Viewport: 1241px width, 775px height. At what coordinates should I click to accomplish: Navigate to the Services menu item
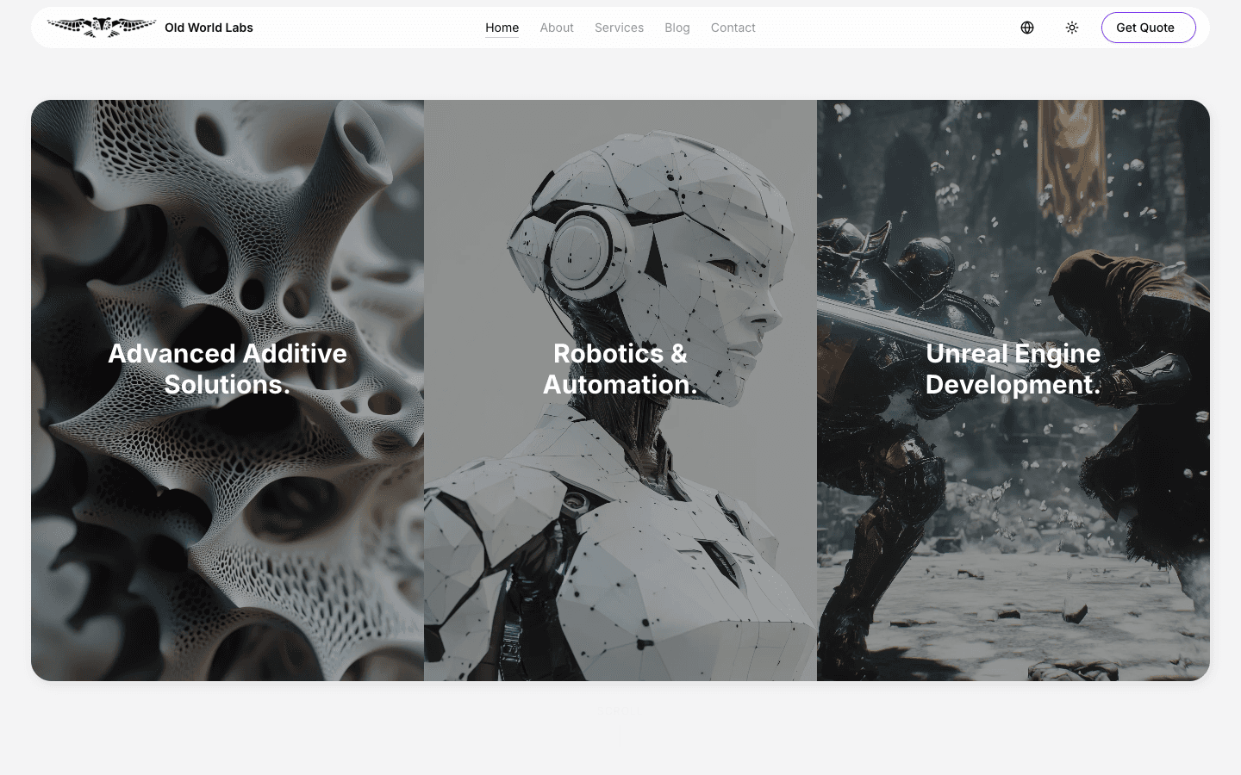tap(619, 28)
